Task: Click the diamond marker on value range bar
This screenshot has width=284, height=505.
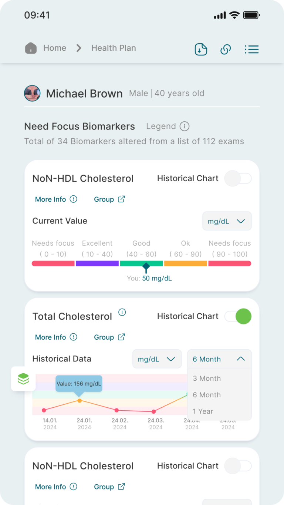Action: (146, 266)
